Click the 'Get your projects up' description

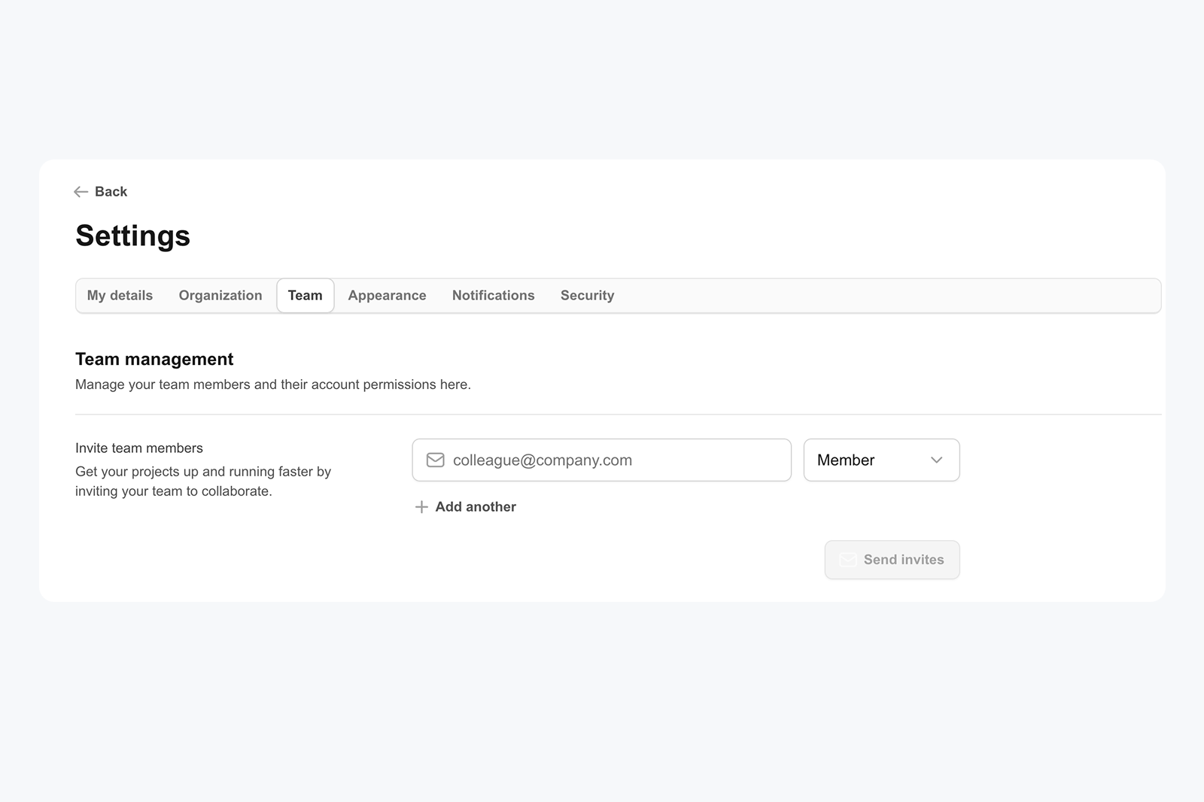(203, 482)
